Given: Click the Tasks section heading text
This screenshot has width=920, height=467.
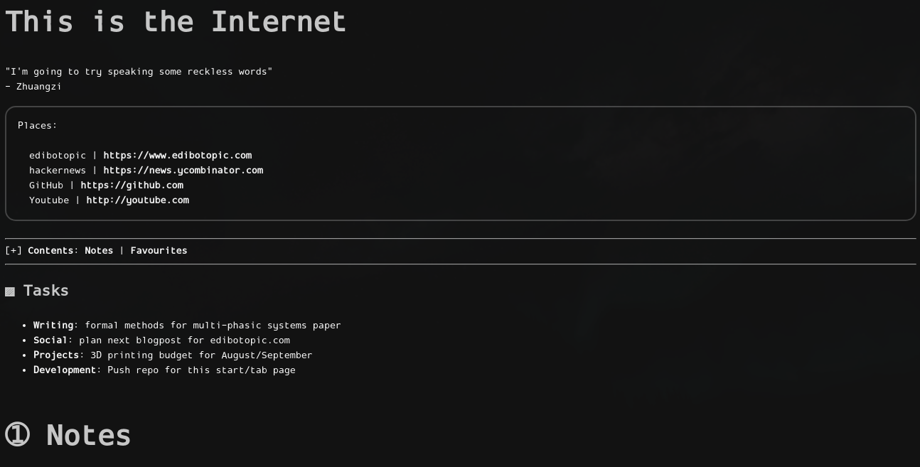Looking at the screenshot, I should (46, 290).
